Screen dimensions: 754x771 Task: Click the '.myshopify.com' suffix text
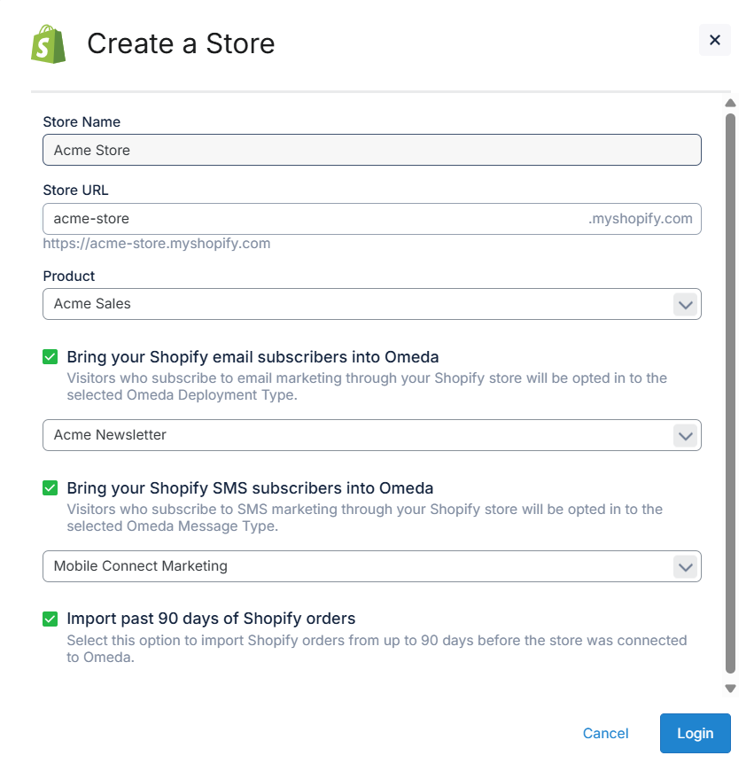[x=641, y=219]
